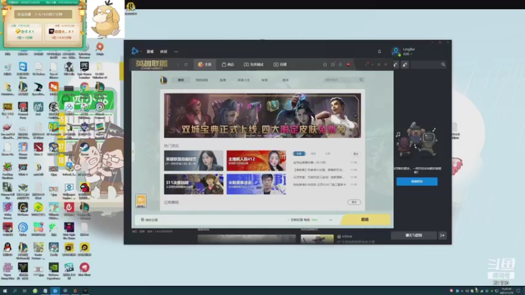This screenshot has height=295, width=525.
Task: Switch to the 商店 shop tab
Action: click(228, 64)
